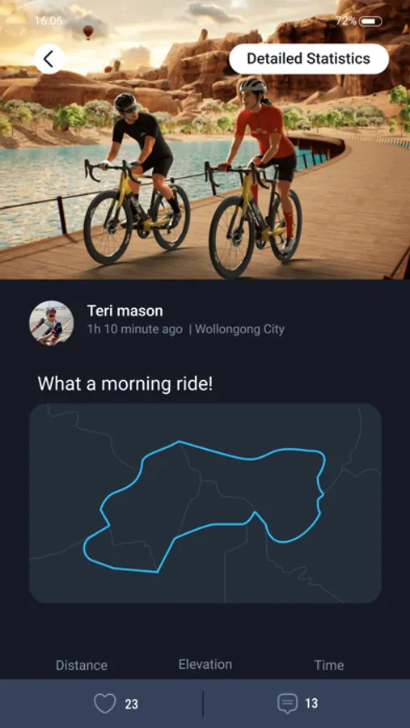Image resolution: width=410 pixels, height=728 pixels.
Task: Select the Time stat label
Action: coord(329,666)
